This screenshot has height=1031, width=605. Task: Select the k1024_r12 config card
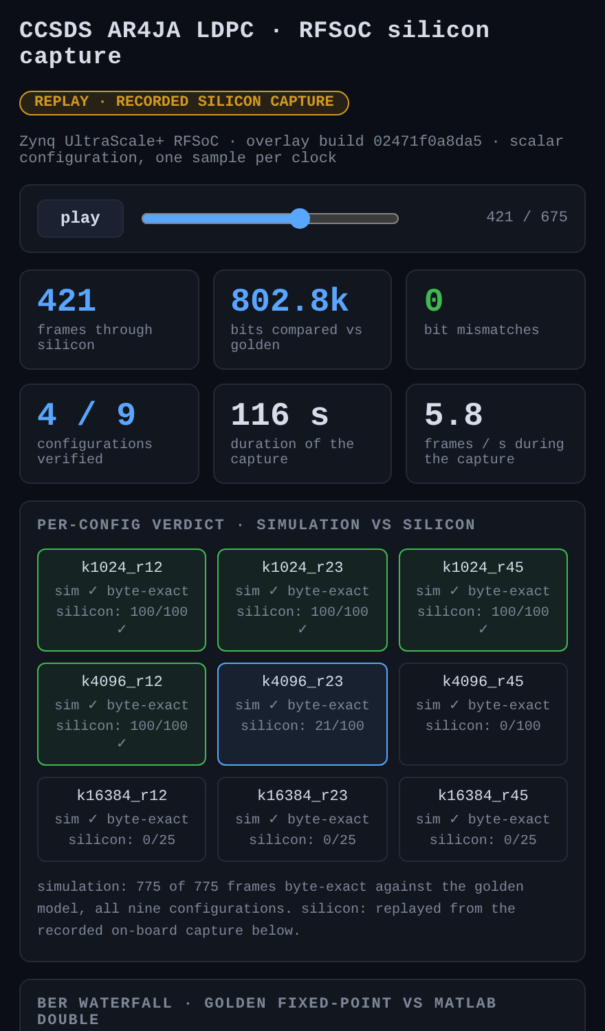pyautogui.click(x=122, y=600)
